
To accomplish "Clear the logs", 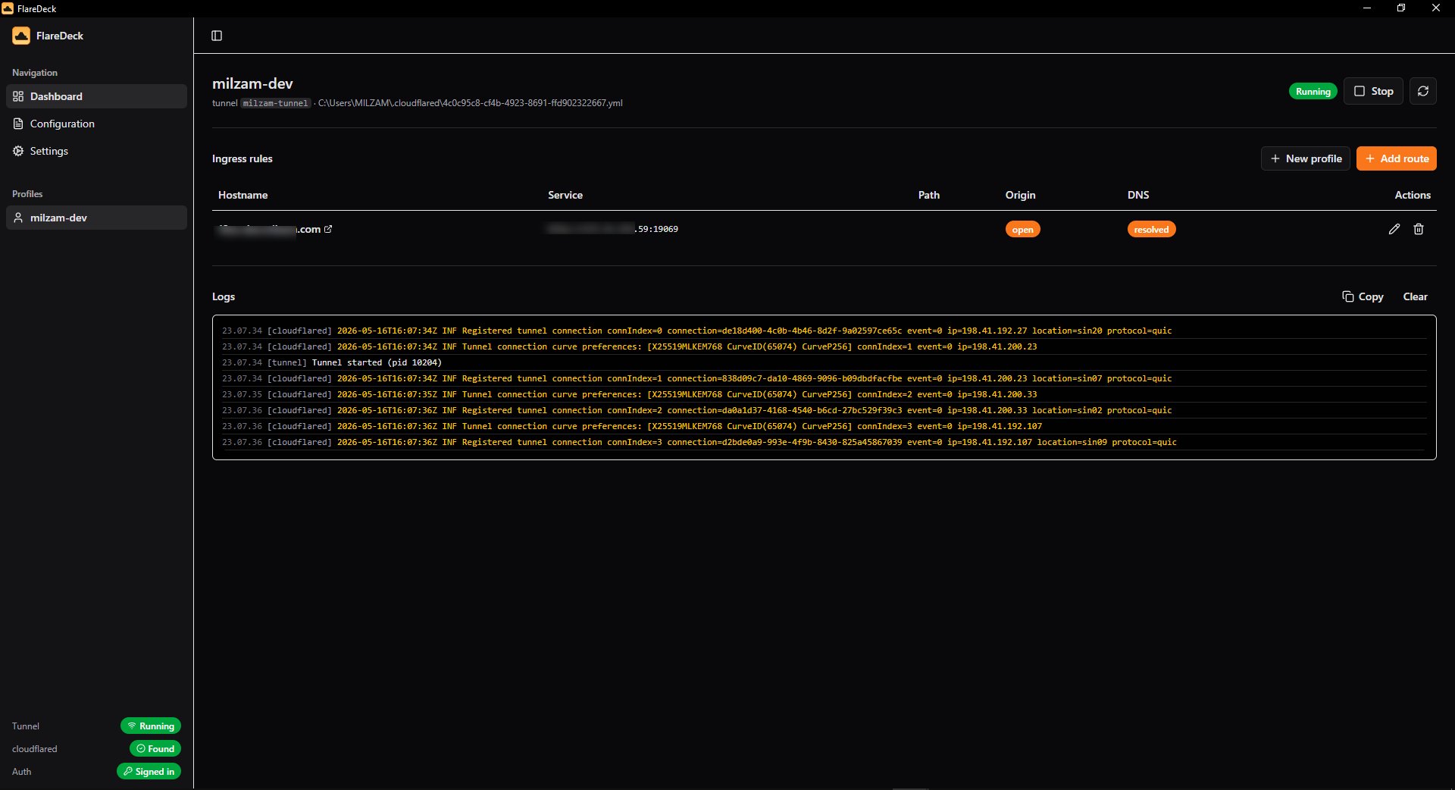I will (x=1415, y=296).
